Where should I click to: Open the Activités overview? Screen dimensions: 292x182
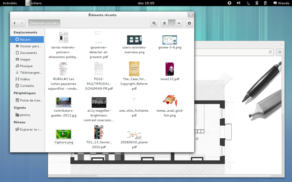point(9,3)
